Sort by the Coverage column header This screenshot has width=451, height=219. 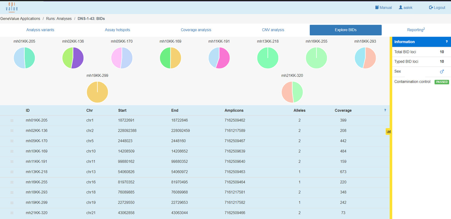tap(343, 111)
